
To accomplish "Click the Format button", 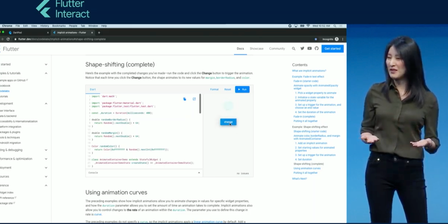I will click(x=214, y=89).
